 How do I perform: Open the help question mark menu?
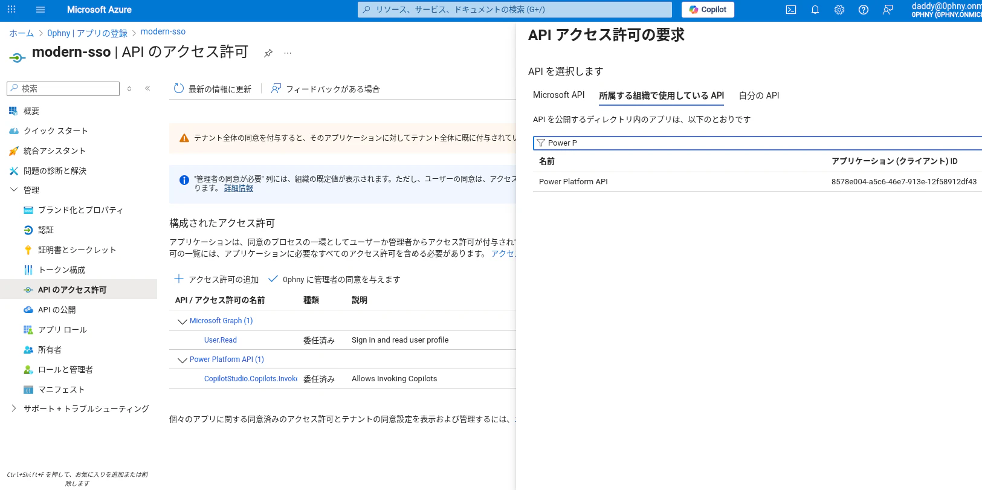[864, 10]
